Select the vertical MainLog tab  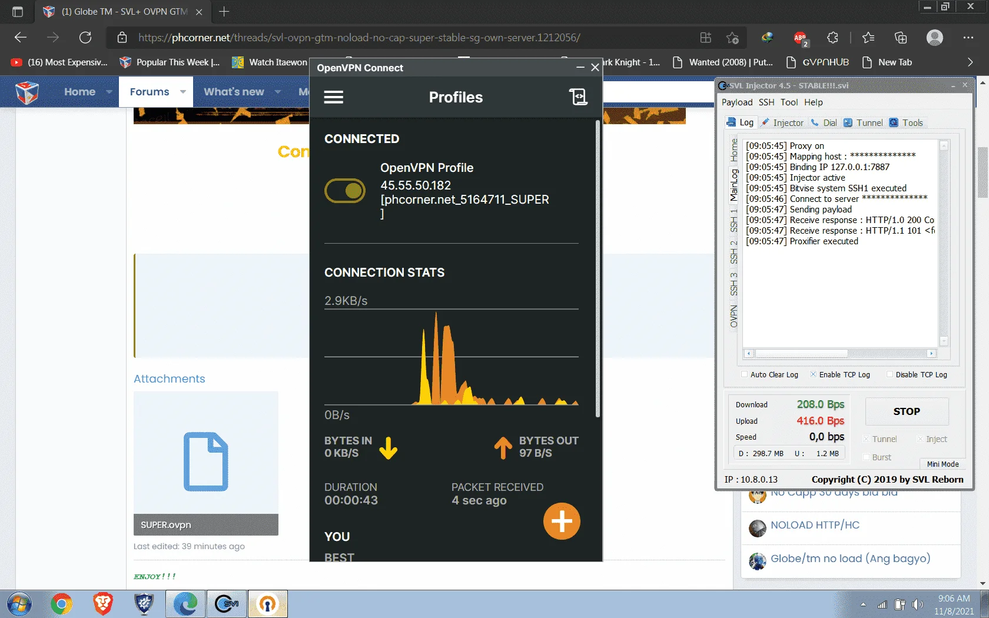734,185
